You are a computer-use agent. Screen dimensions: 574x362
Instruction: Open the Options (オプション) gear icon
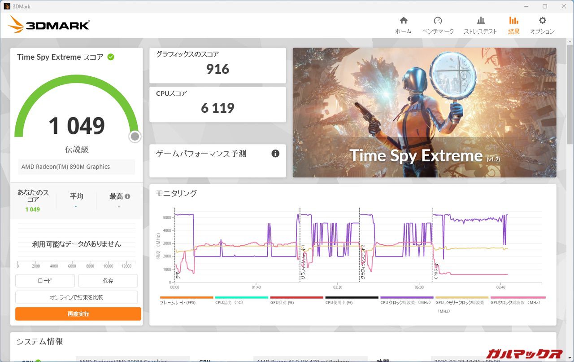pyautogui.click(x=542, y=21)
